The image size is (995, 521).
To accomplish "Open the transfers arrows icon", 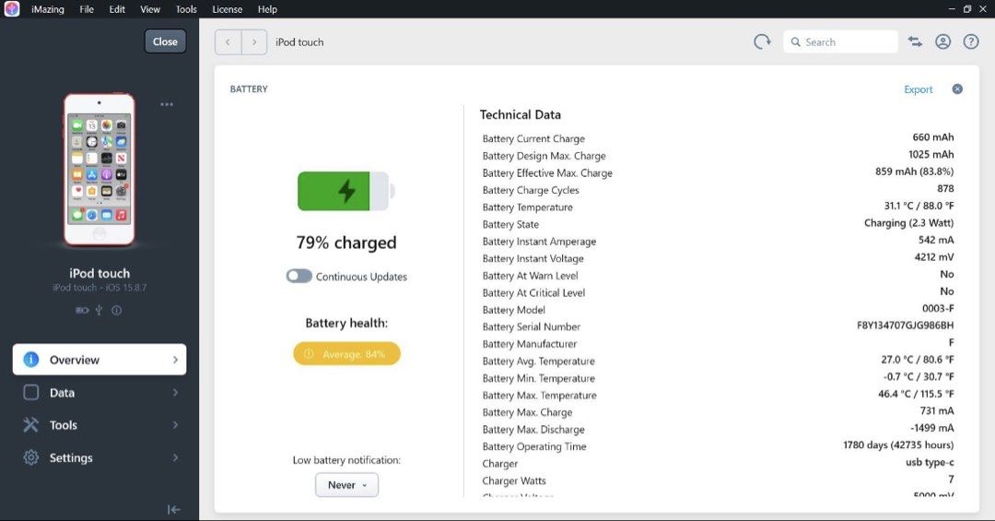I will pos(915,41).
